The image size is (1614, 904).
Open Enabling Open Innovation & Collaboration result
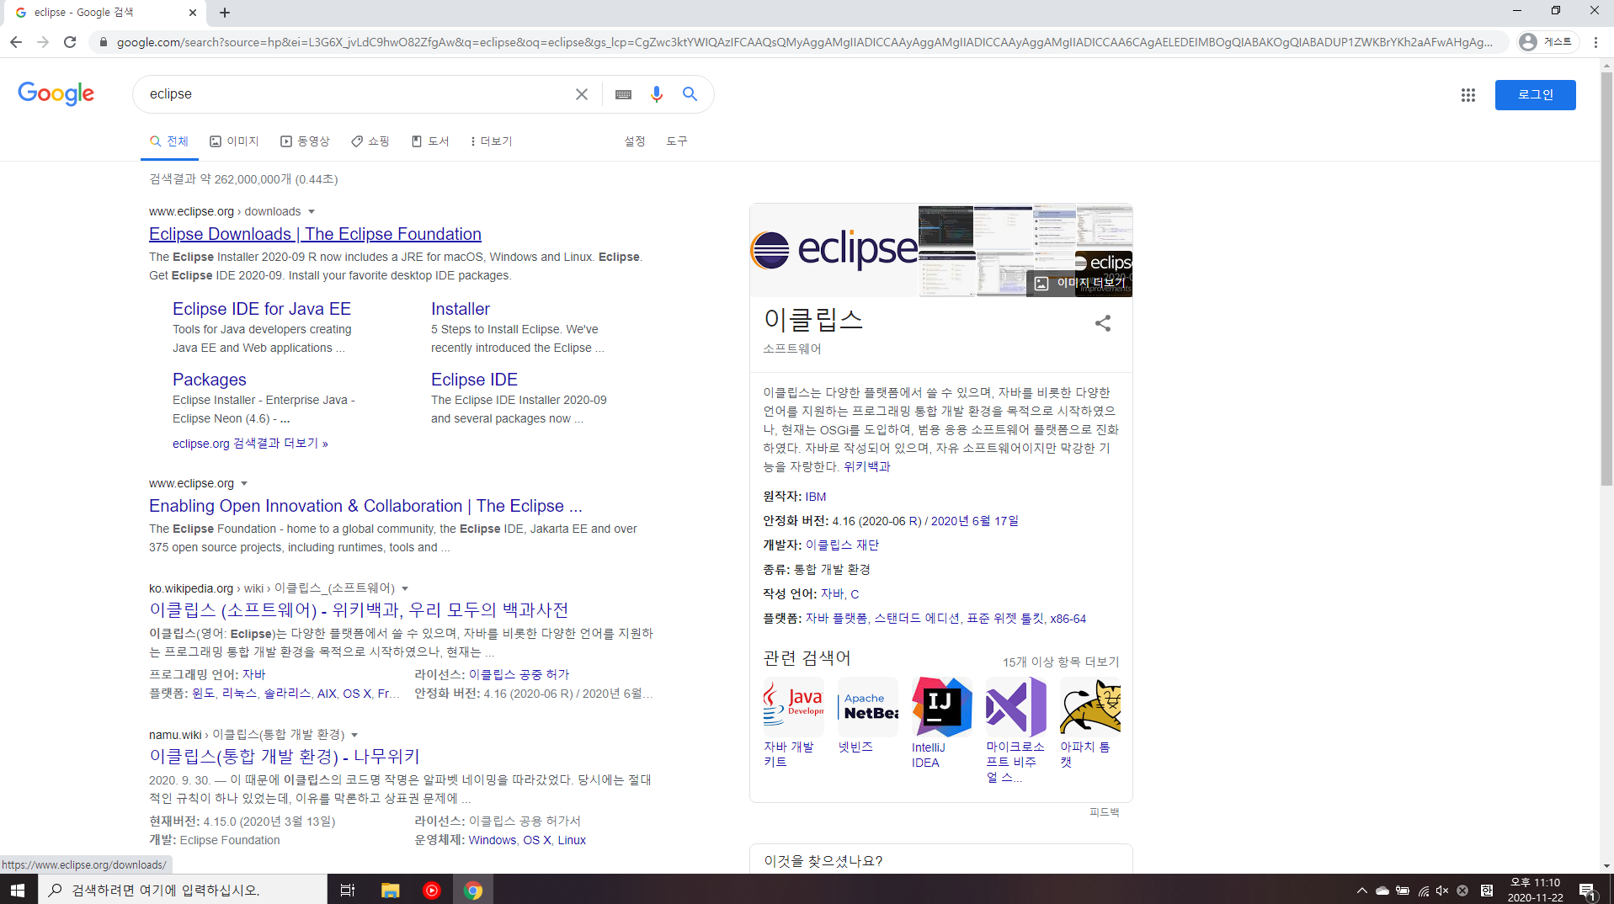tap(365, 506)
